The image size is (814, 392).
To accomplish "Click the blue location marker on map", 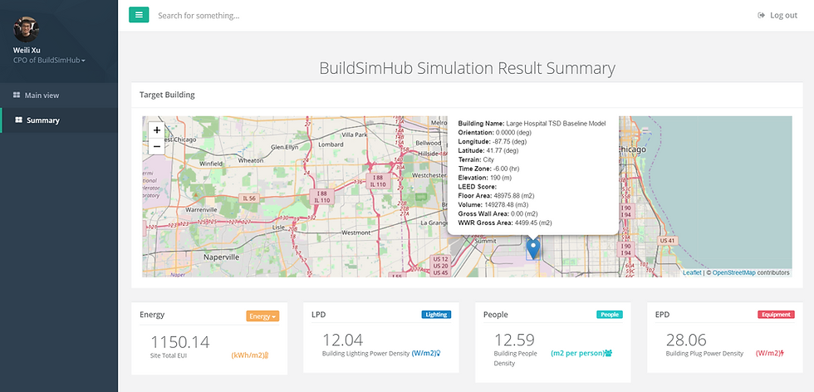I will (533, 247).
